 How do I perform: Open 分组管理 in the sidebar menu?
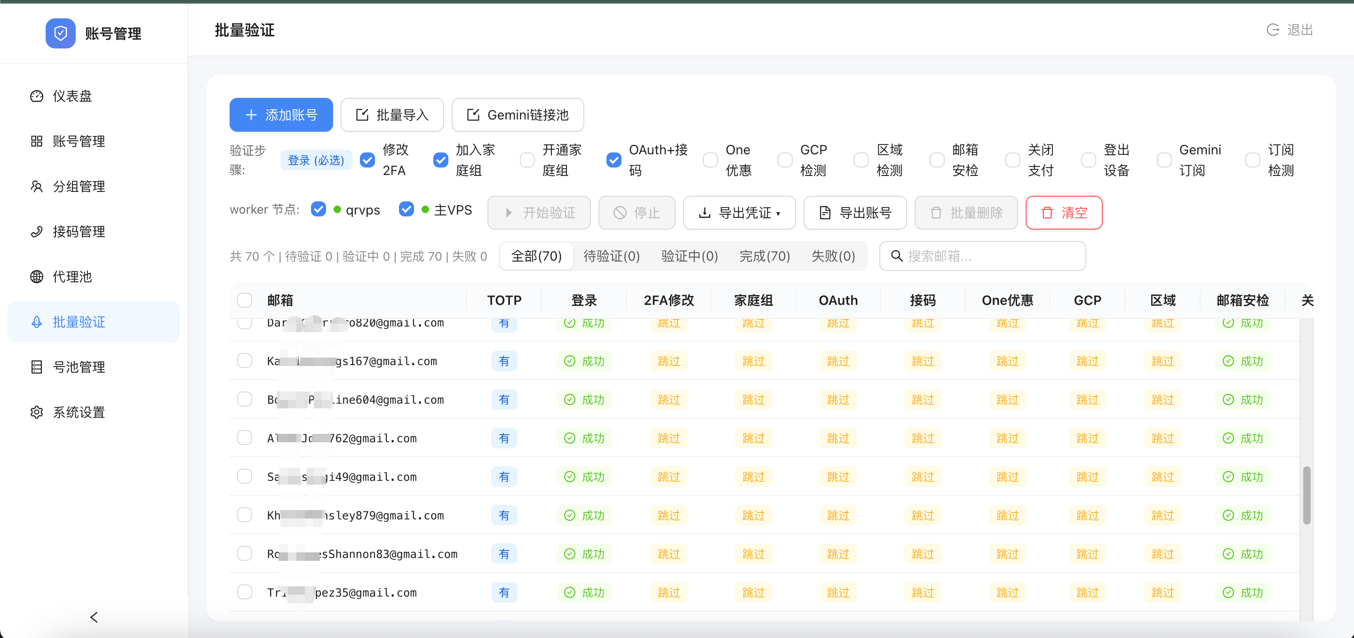(94, 187)
